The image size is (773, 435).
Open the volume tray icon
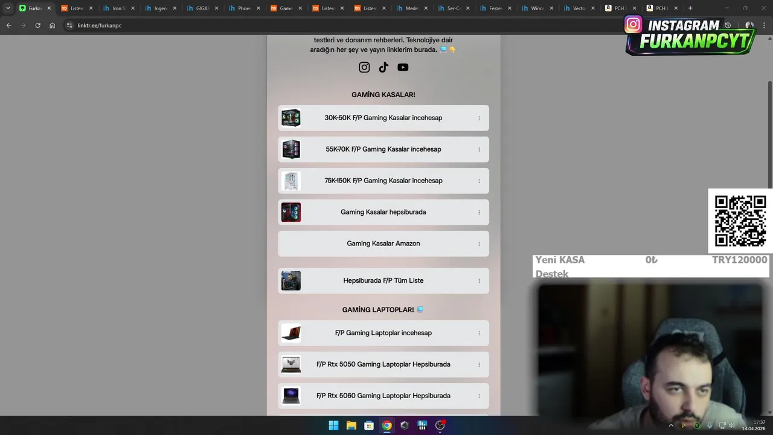pos(731,425)
